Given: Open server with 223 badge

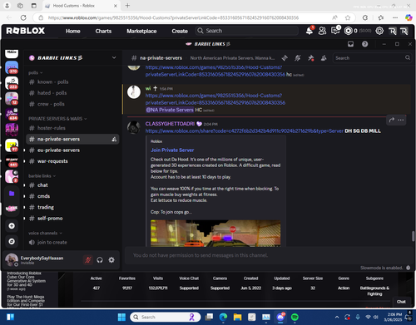Looking at the screenshot, I should pos(12,83).
